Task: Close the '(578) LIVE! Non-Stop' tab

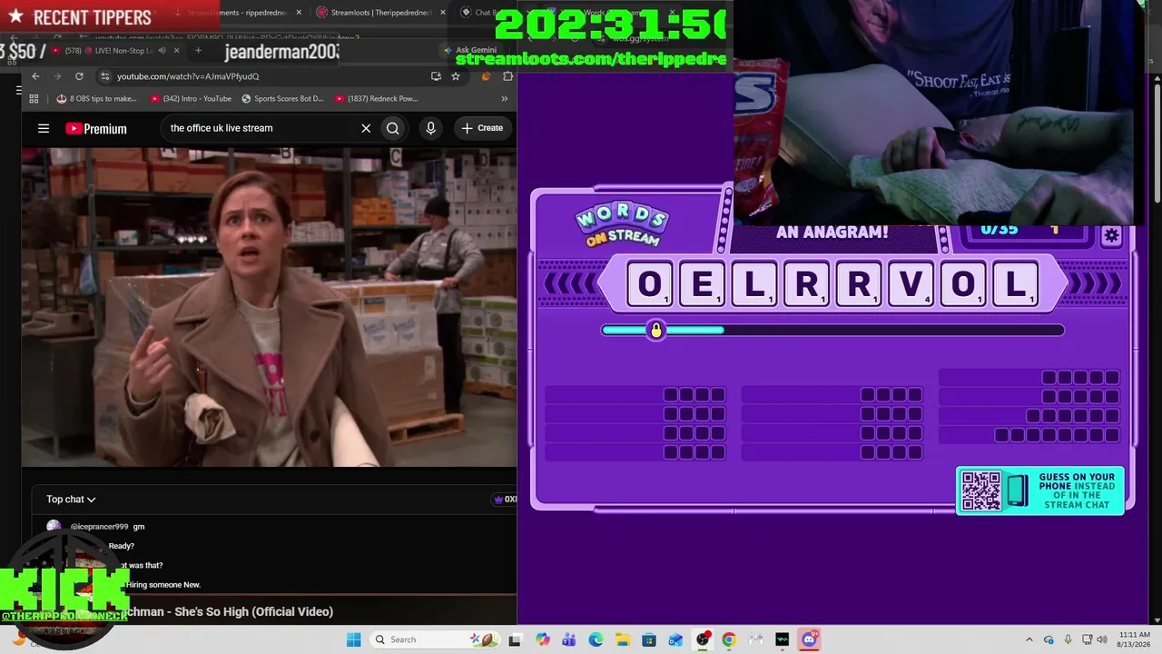Action: [176, 50]
